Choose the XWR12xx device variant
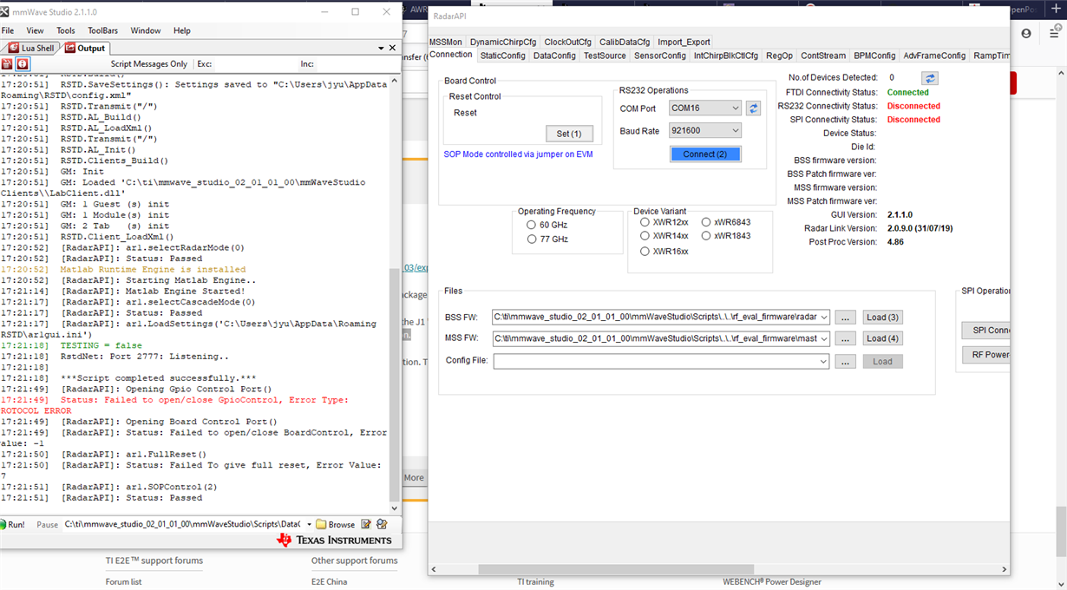 [x=645, y=222]
